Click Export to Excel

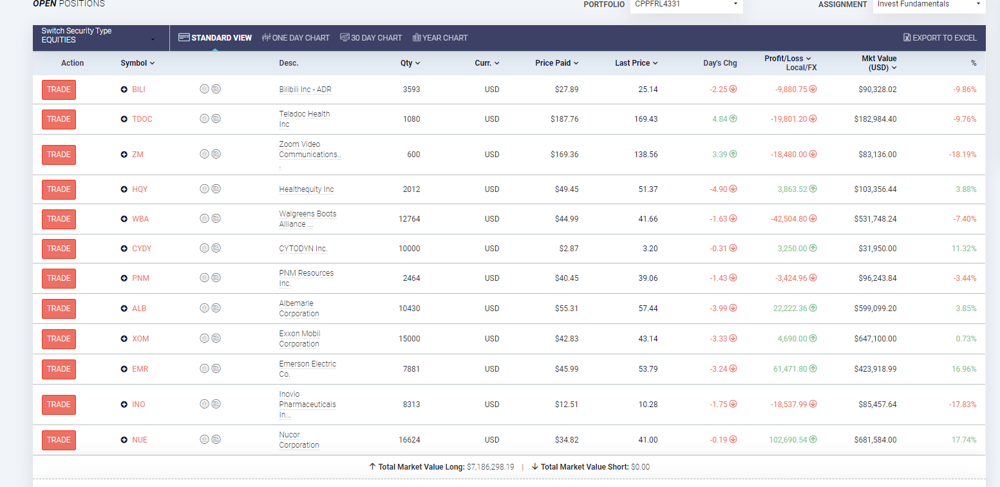tap(940, 38)
